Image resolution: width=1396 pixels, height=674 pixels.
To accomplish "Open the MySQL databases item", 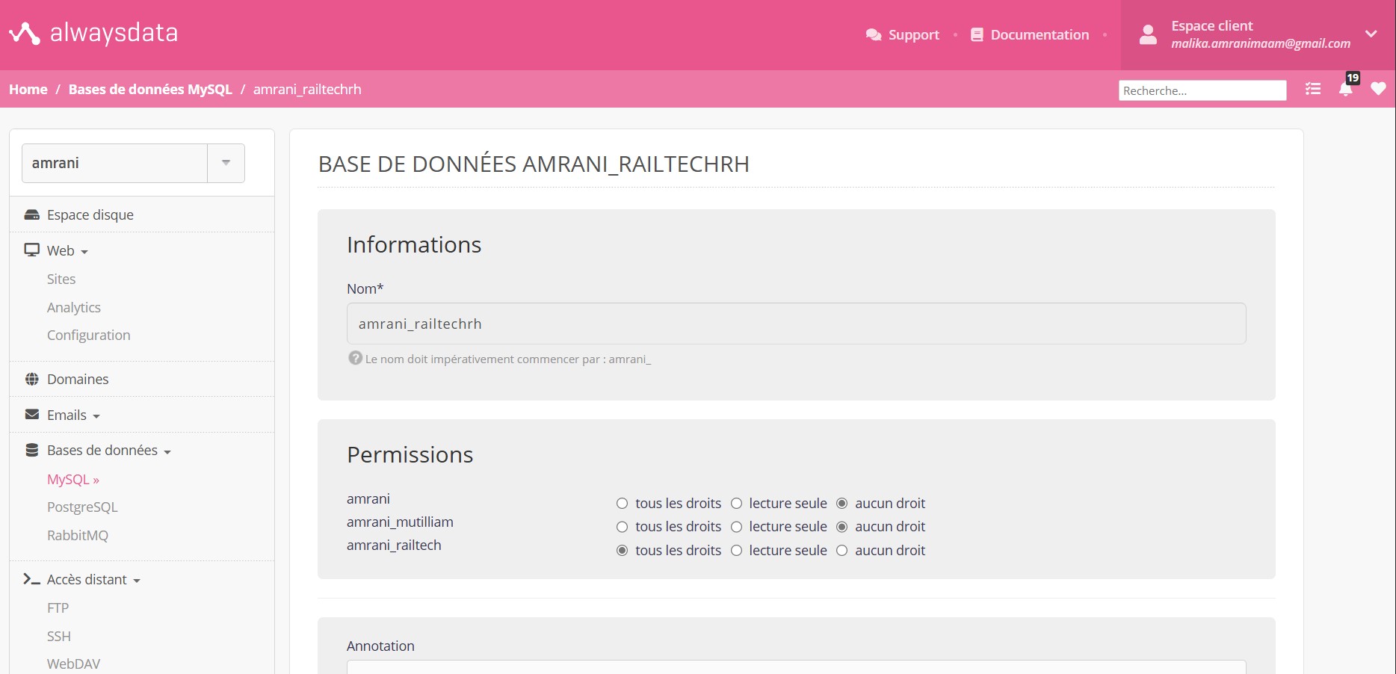I will point(73,479).
